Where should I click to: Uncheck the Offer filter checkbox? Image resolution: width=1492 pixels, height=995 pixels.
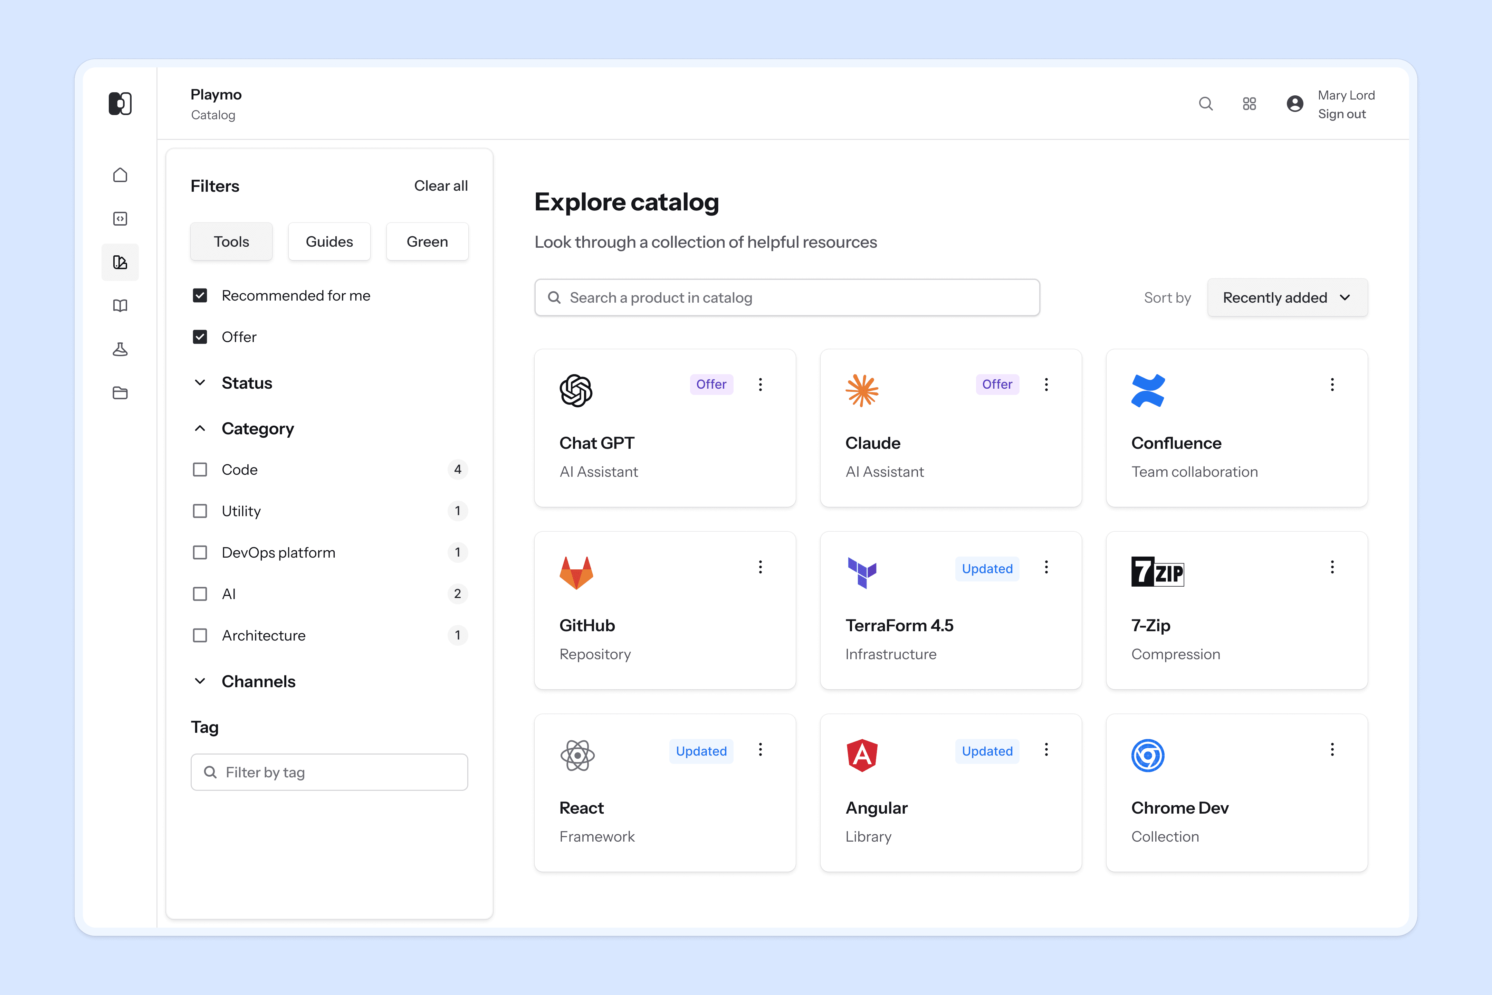pyautogui.click(x=200, y=337)
